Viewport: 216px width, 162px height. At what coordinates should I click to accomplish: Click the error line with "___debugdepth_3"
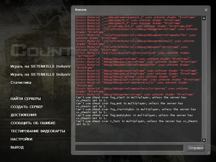(x=129, y=20)
